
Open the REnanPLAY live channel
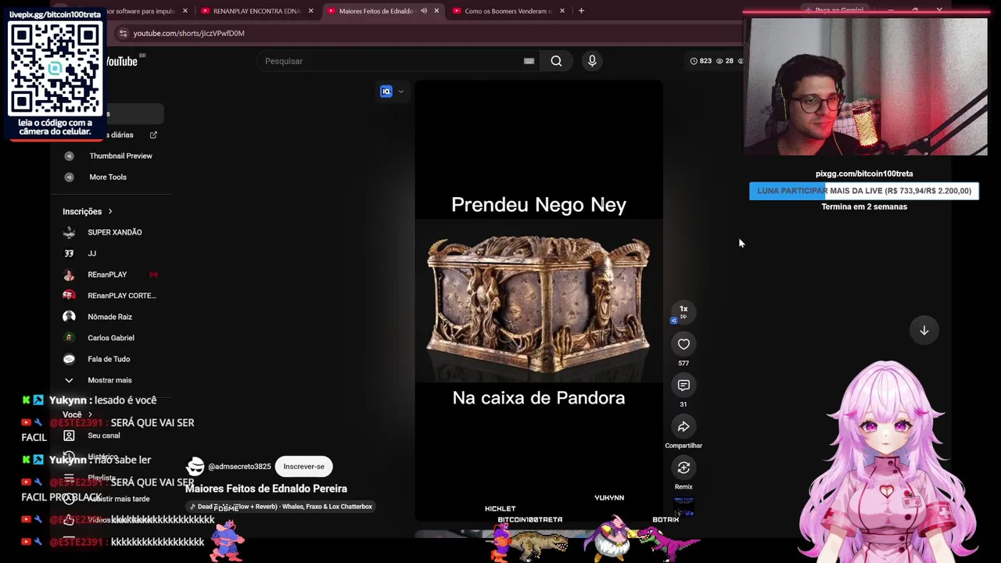pos(107,274)
